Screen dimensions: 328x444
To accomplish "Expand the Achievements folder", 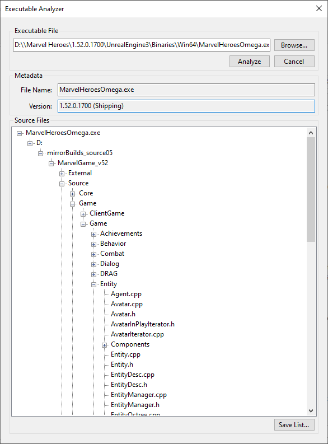I will coord(93,234).
